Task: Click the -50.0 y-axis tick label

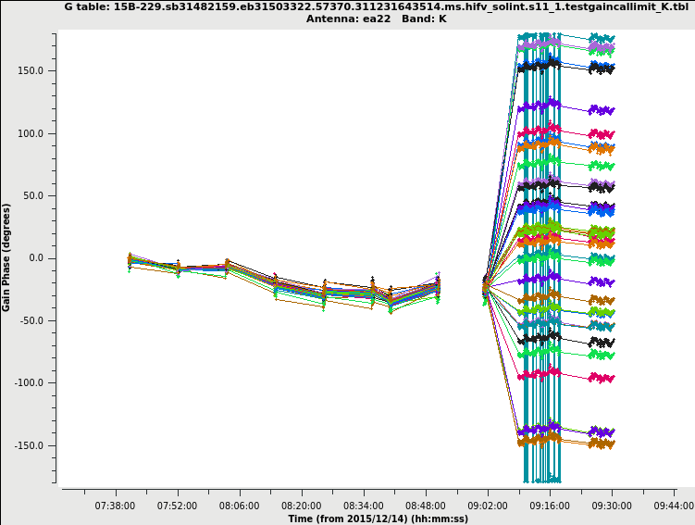Action: [31, 320]
